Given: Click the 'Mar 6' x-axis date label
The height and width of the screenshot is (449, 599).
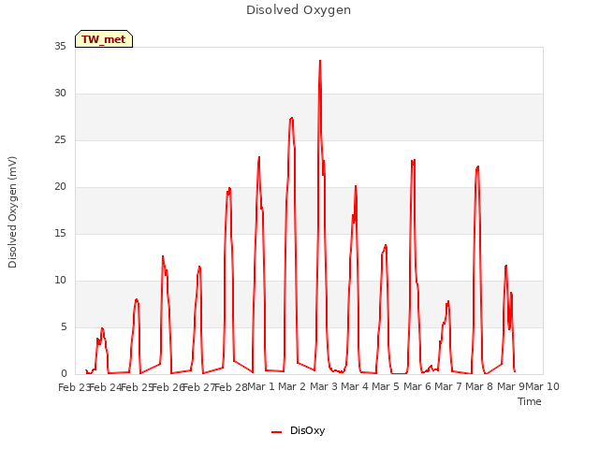Looking at the screenshot, I should click(x=417, y=386).
